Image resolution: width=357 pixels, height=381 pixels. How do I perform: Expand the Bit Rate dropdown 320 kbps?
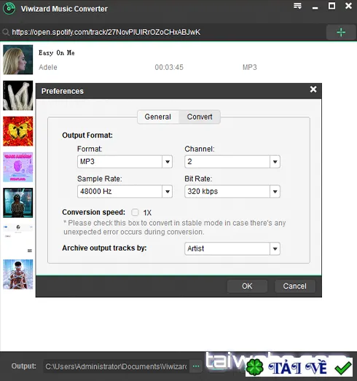coord(232,192)
